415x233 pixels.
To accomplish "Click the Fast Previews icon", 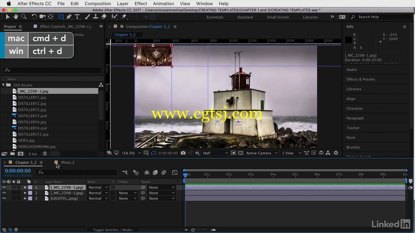I will coord(314,153).
